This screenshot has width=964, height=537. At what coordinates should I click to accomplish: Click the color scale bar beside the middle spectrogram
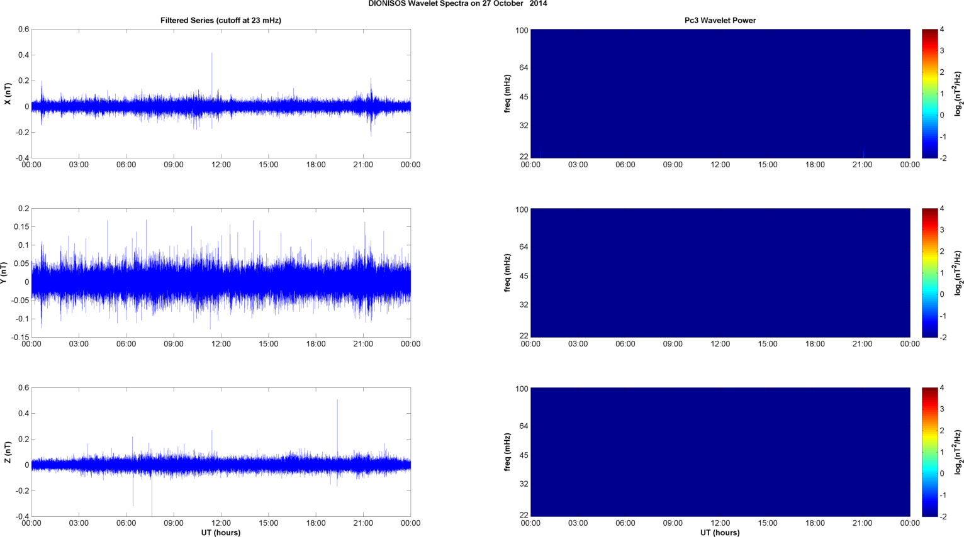pyautogui.click(x=929, y=273)
